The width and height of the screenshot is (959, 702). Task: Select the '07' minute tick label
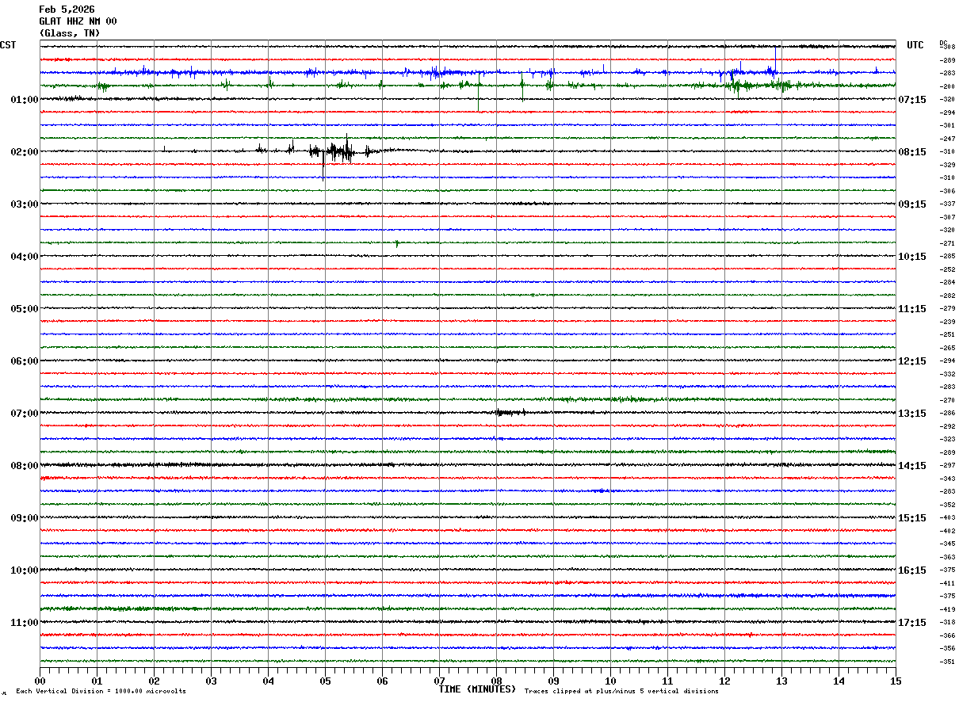pyautogui.click(x=440, y=681)
